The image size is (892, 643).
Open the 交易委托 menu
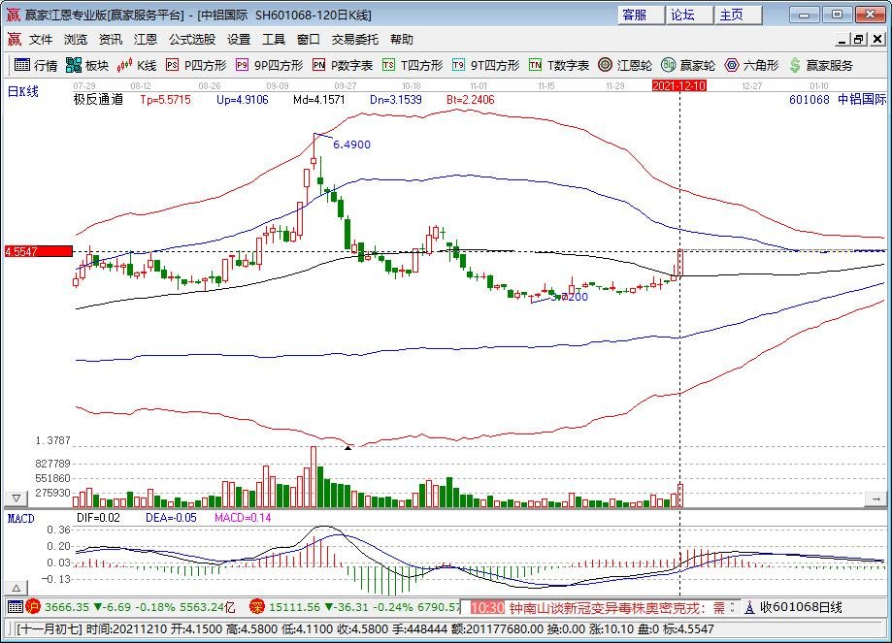point(355,40)
